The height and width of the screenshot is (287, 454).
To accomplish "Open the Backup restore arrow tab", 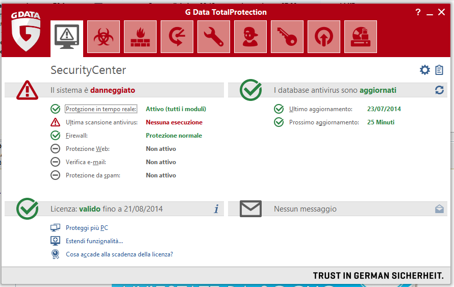I will coord(177,37).
